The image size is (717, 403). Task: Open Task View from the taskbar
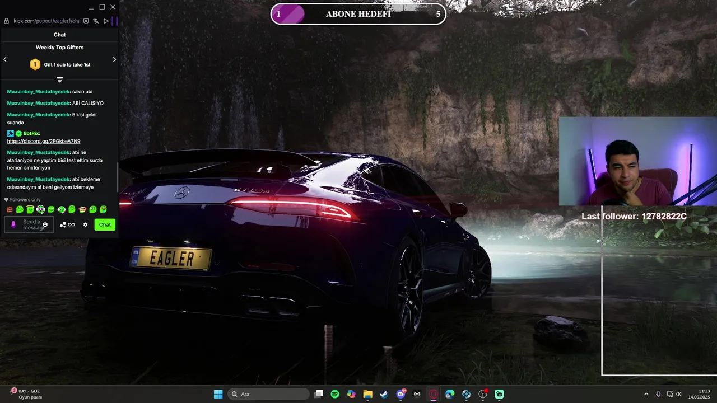click(319, 394)
